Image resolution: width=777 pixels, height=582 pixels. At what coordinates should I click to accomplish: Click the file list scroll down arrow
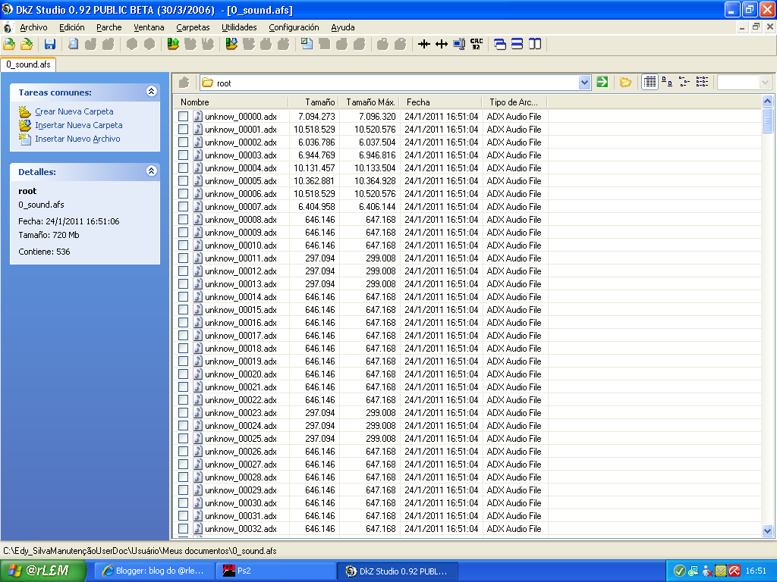pos(767,530)
